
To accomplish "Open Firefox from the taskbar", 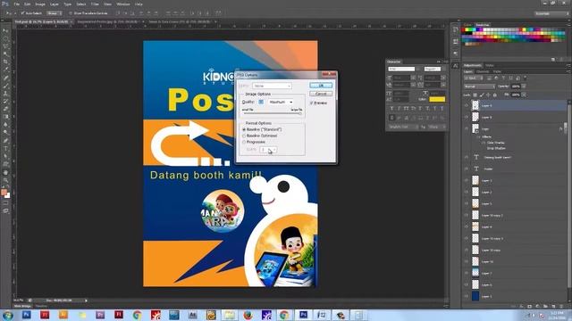I will [x=248, y=315].
